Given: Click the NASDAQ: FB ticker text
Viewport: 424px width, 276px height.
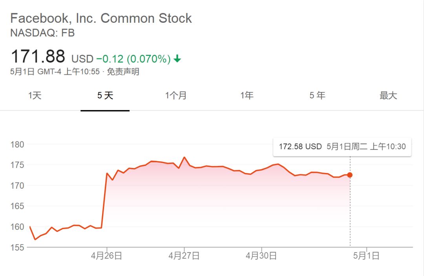Looking at the screenshot, I should 42,33.
